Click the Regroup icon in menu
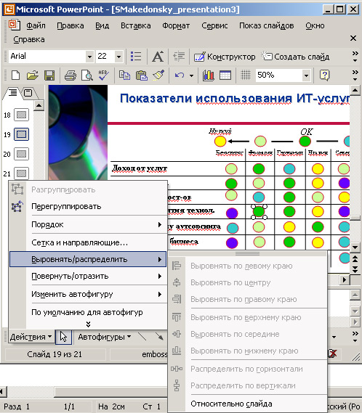Screen dimensions: 362x413 click(x=17, y=206)
